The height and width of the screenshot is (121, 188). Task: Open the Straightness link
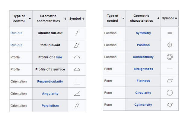pyautogui.click(x=143, y=69)
